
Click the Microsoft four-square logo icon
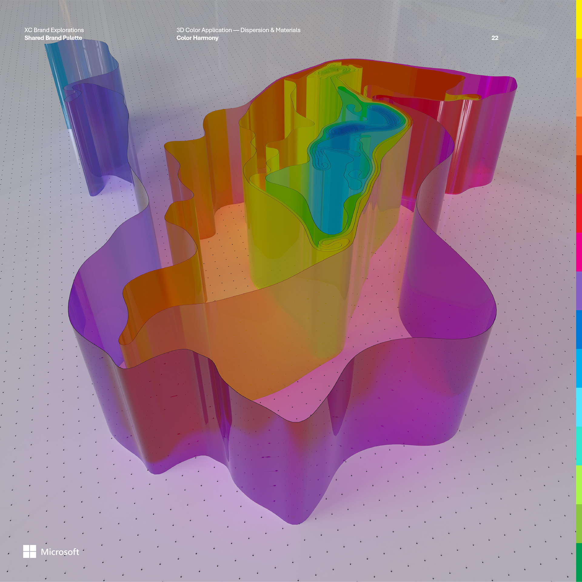29,551
